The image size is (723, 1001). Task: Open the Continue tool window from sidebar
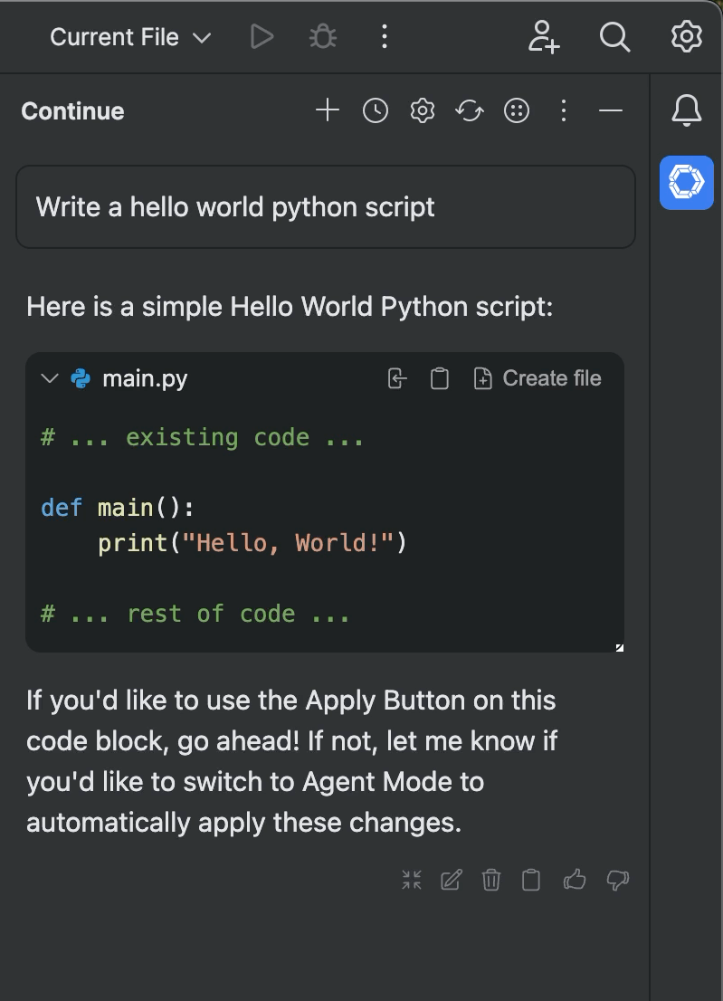pyautogui.click(x=686, y=183)
